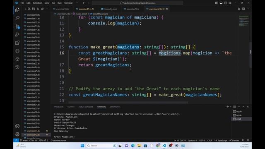Viewport: 265px width, 149px height.
Task: Select the cmd terminal instance
Action: pos(241,119)
